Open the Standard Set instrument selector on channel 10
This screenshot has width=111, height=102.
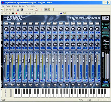(x=62, y=72)
